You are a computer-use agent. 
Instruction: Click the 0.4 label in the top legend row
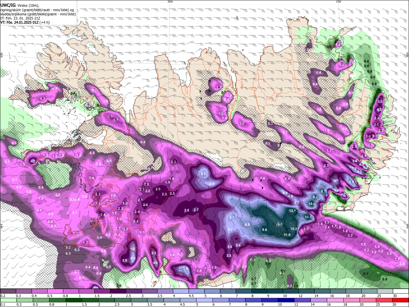coord(34,296)
